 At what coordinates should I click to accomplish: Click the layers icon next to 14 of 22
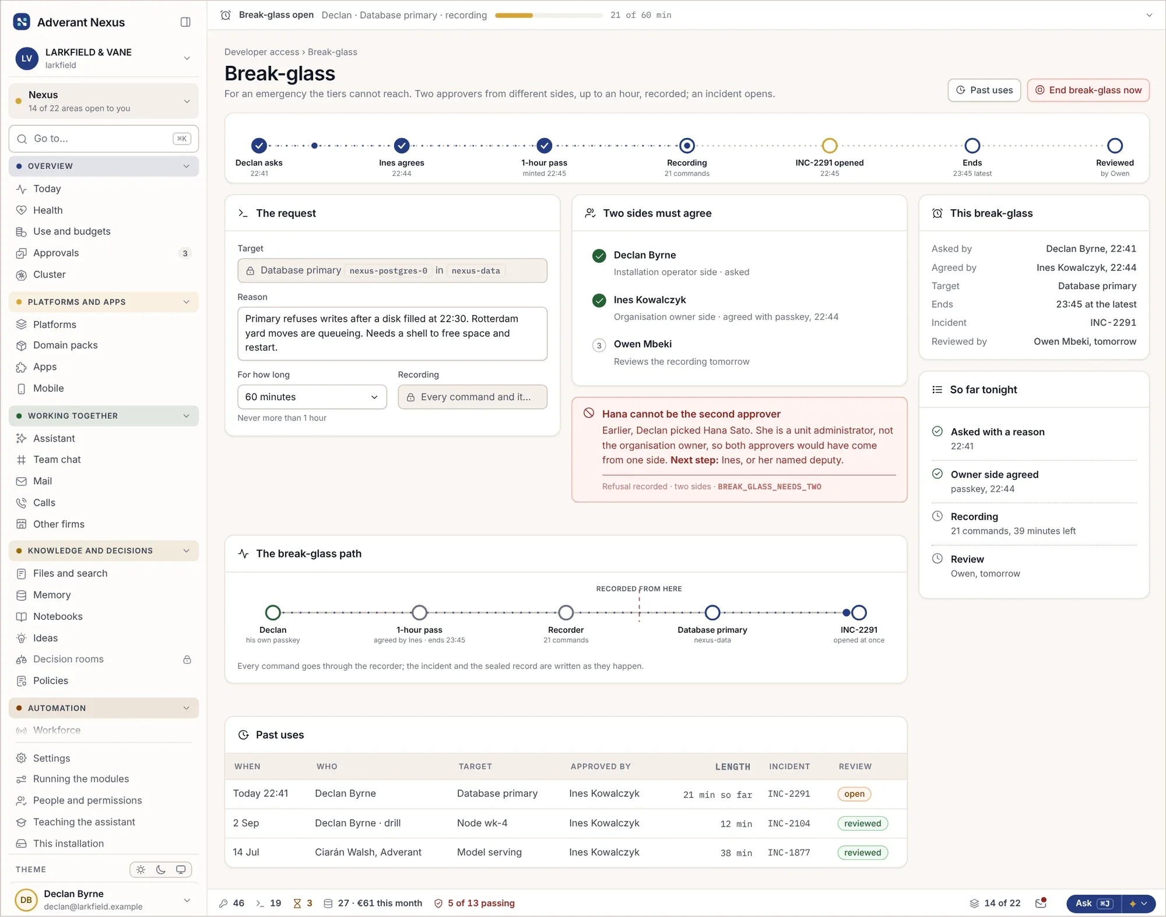coord(974,903)
